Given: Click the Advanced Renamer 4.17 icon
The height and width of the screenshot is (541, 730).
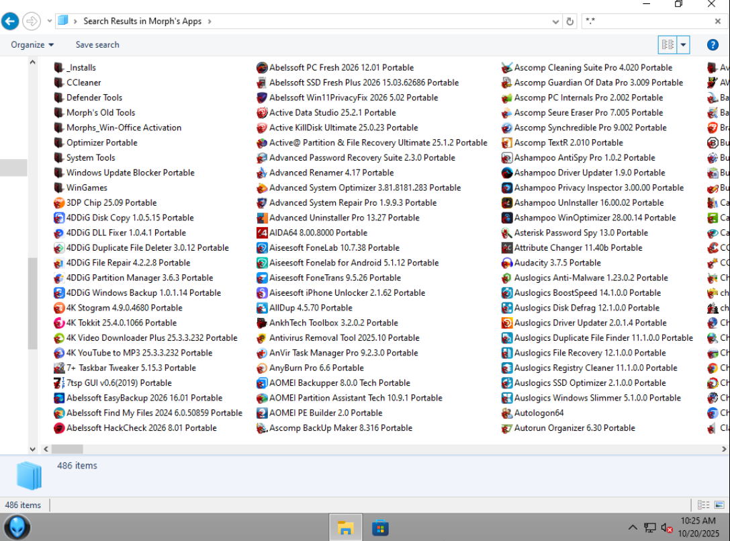Looking at the screenshot, I should click(262, 173).
